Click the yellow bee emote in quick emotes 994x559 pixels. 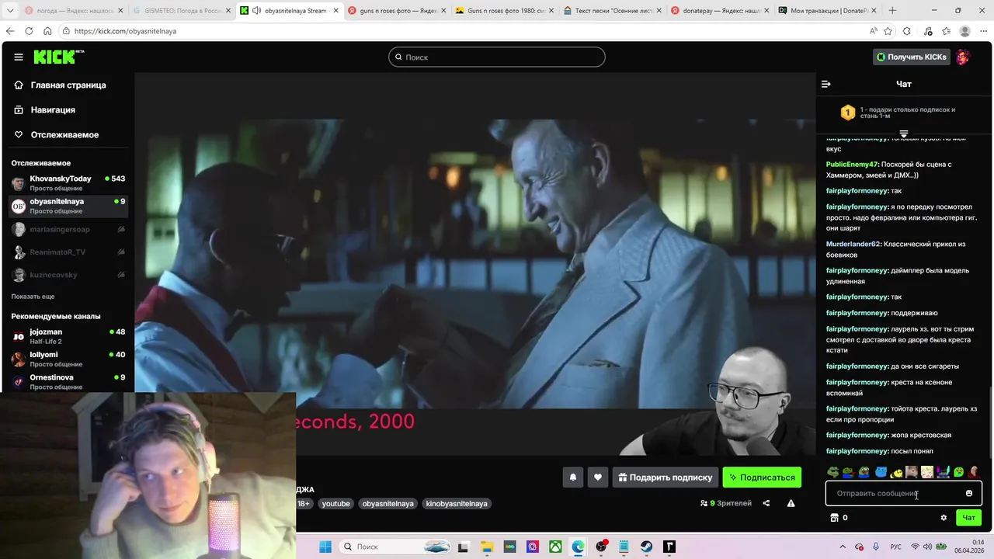coord(896,472)
